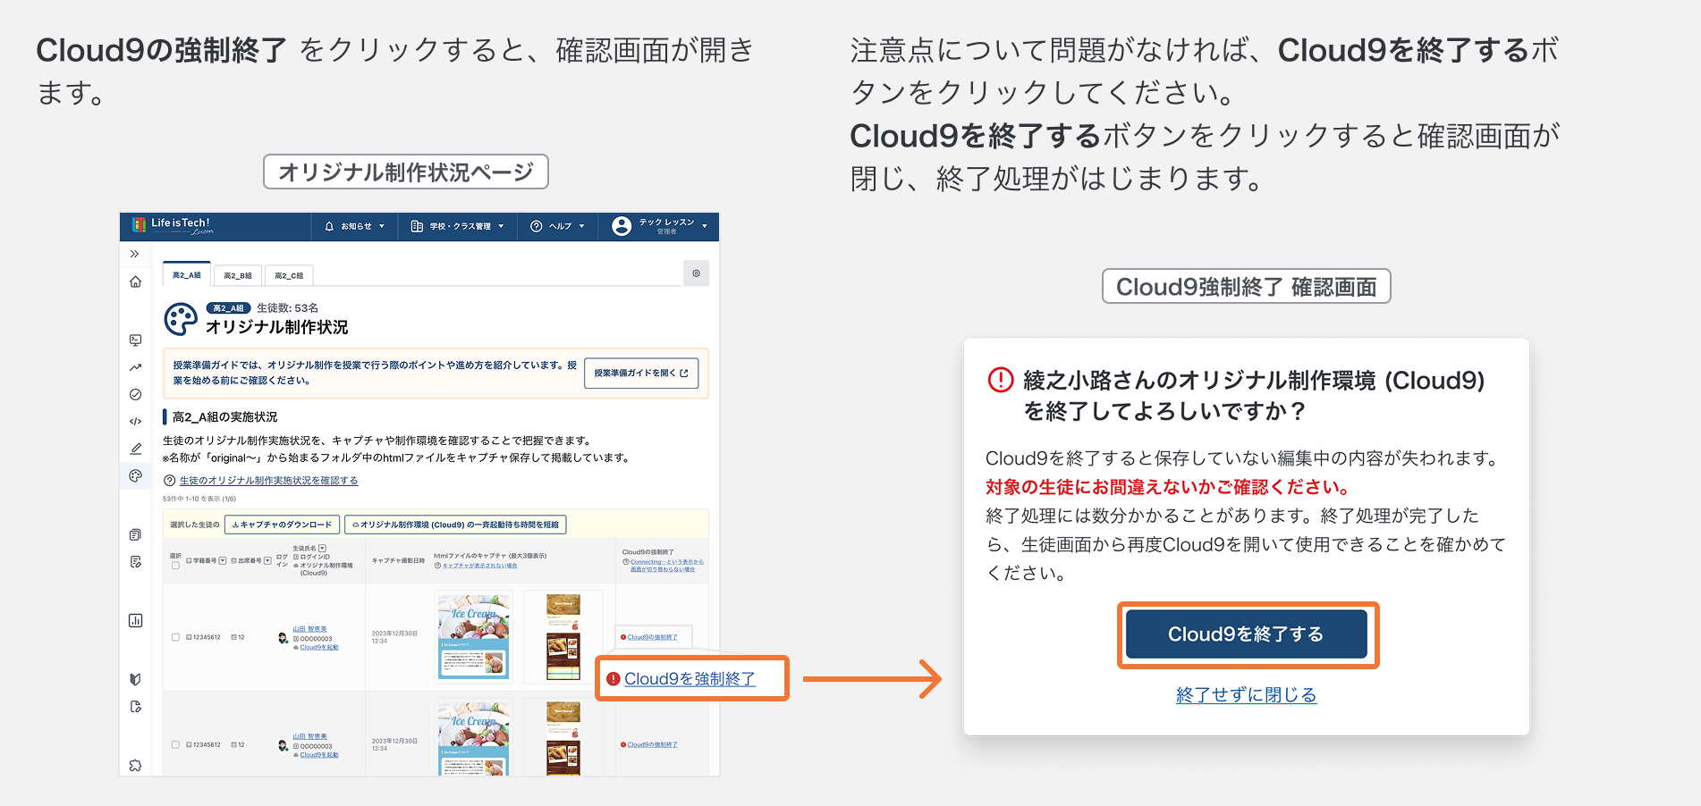Open the puzzle piece sidebar icon
Image resolution: width=1701 pixels, height=806 pixels.
pyautogui.click(x=135, y=766)
